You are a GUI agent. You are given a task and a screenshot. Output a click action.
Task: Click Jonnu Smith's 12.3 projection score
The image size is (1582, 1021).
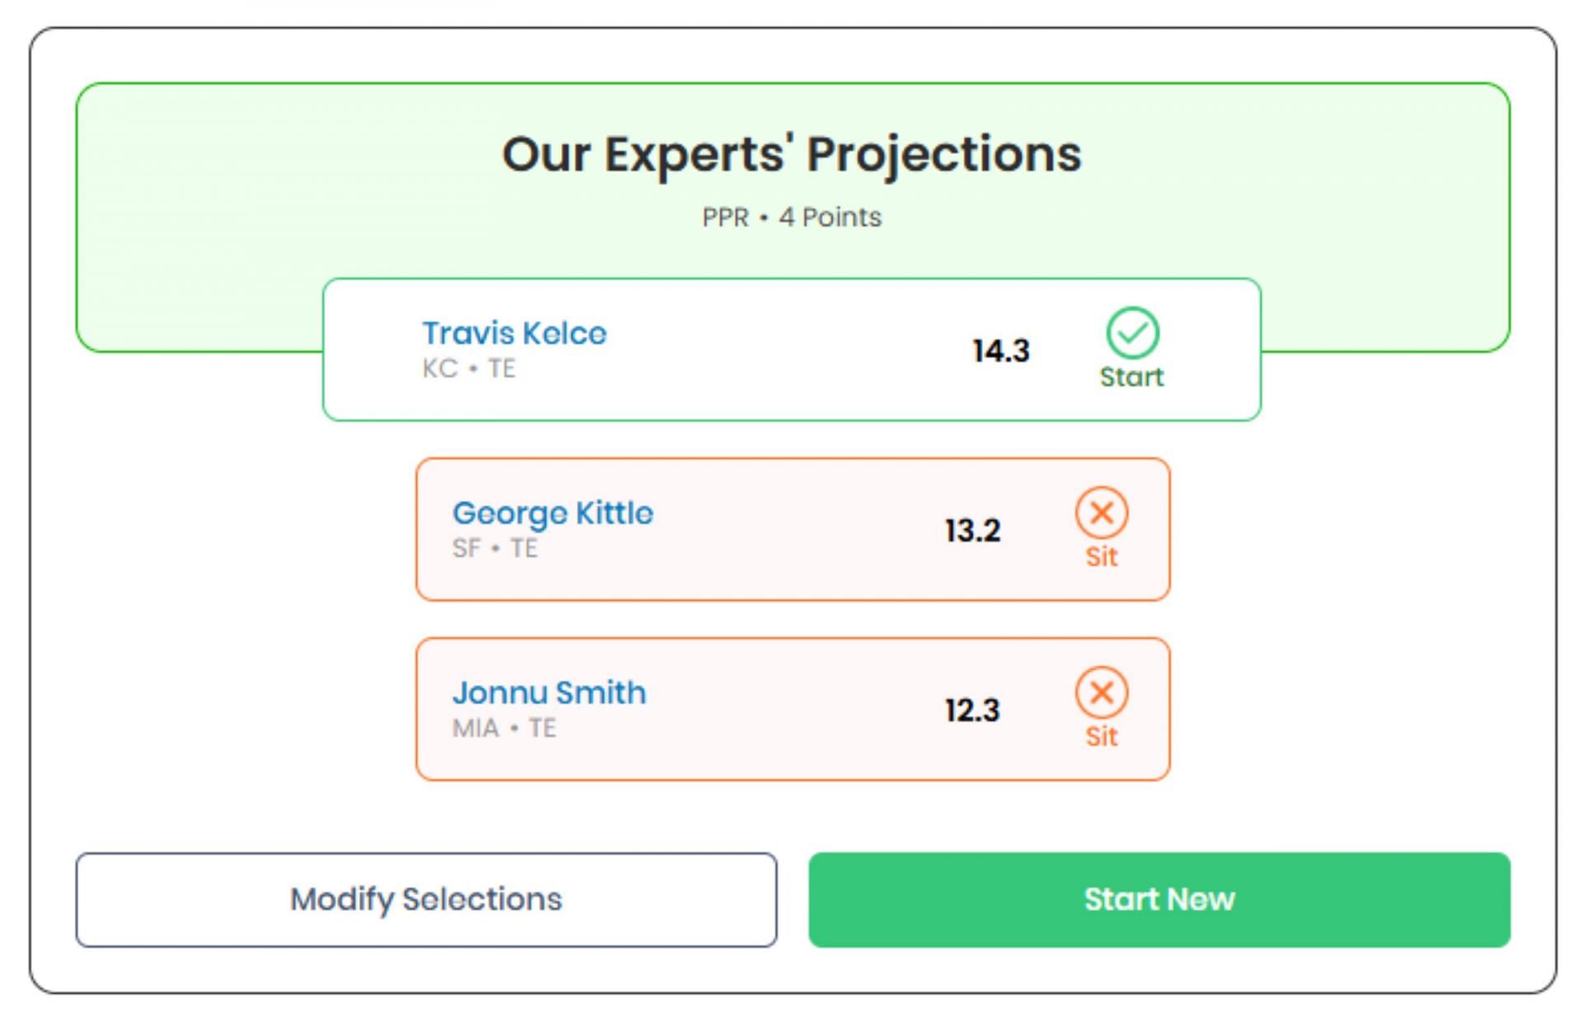pos(972,710)
